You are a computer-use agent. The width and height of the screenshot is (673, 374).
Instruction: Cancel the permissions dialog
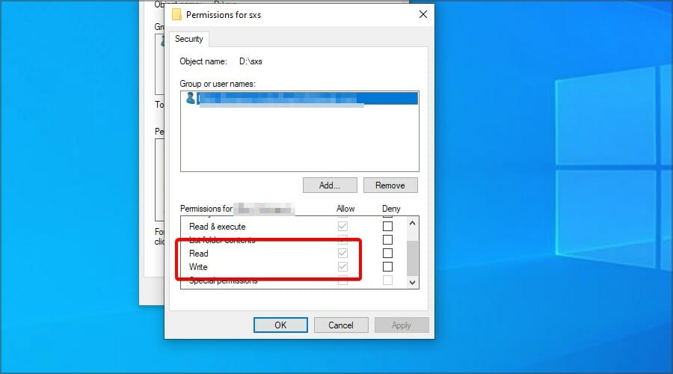[x=341, y=325]
